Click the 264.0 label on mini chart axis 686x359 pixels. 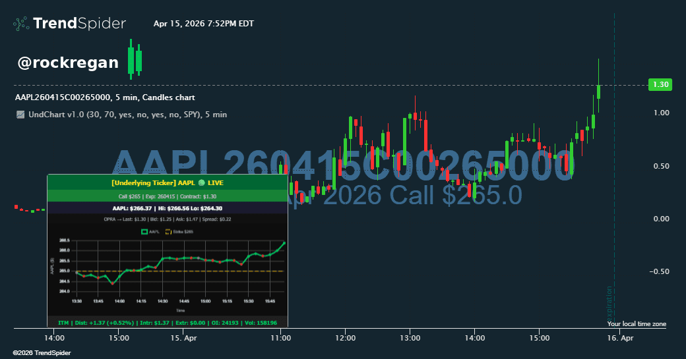pos(65,291)
